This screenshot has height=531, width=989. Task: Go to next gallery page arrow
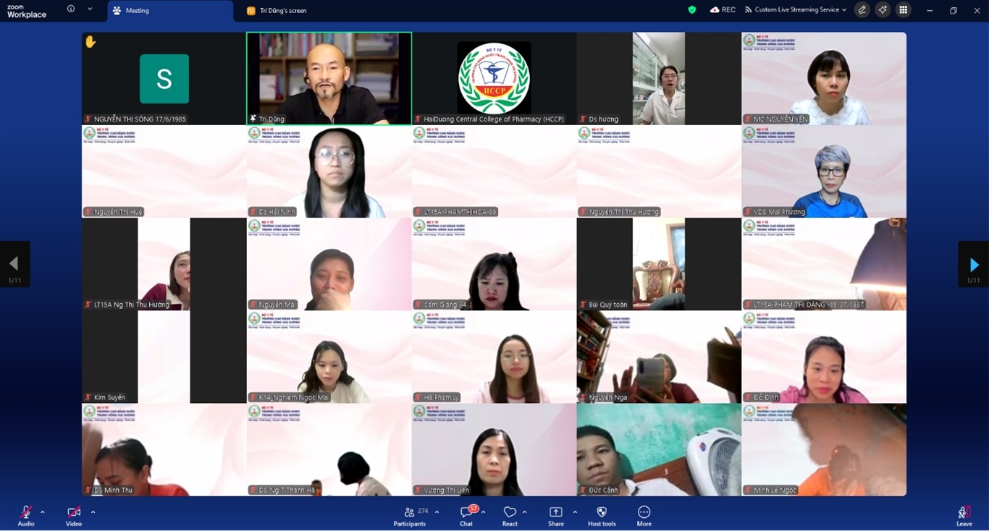point(974,265)
